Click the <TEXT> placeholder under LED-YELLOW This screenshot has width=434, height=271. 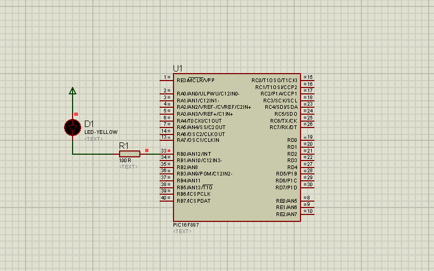(93, 139)
